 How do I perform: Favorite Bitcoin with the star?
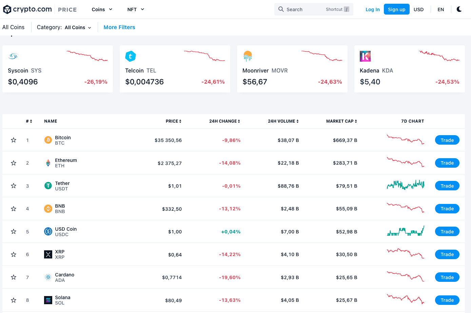[14, 140]
